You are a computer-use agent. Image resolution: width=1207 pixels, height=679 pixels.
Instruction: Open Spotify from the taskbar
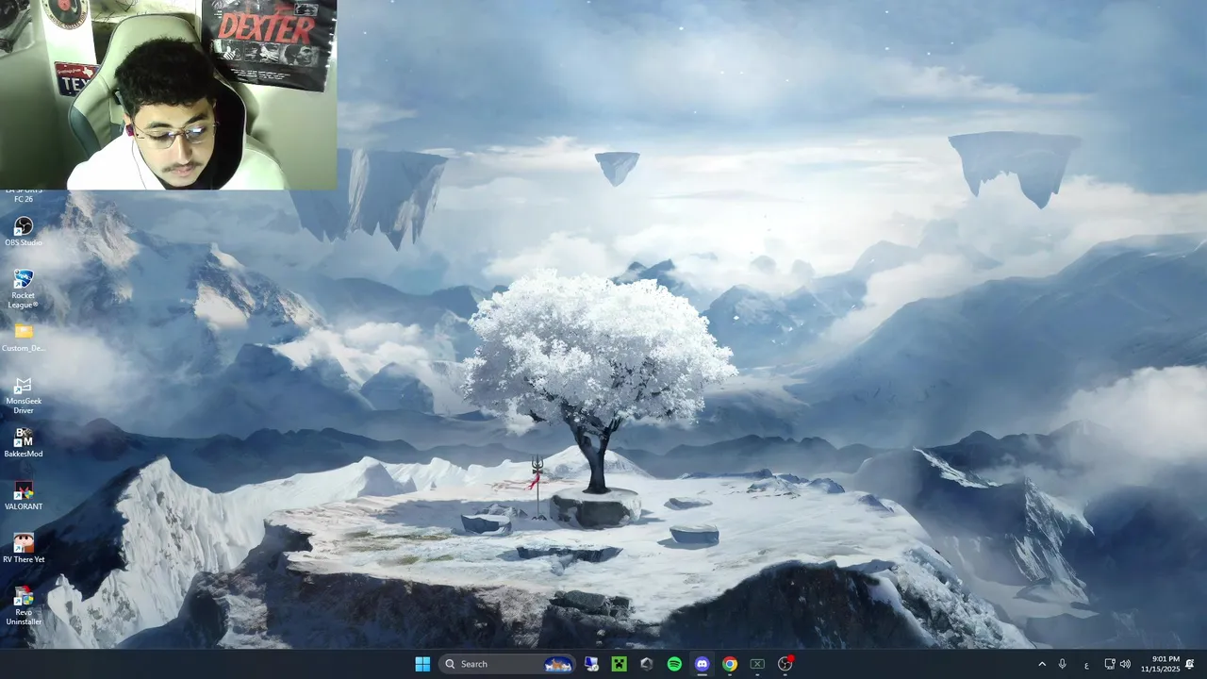click(x=674, y=664)
